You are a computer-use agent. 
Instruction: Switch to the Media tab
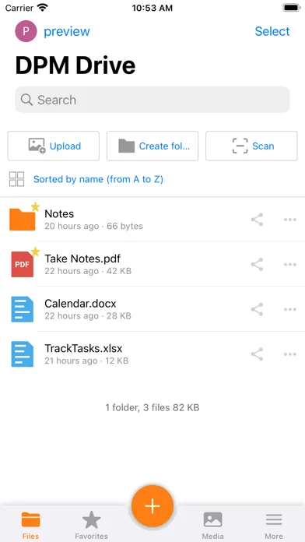[x=212, y=525]
